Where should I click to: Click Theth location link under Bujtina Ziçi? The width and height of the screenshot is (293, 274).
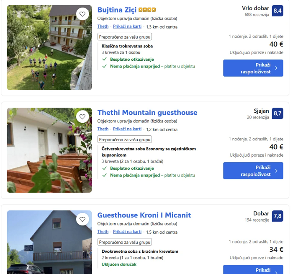click(x=103, y=26)
